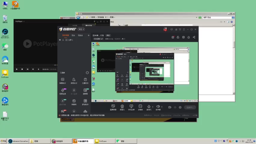This screenshot has width=256, height=144.
Task: Click the third-row download tool with green badge
Action: click(x=63, y=102)
